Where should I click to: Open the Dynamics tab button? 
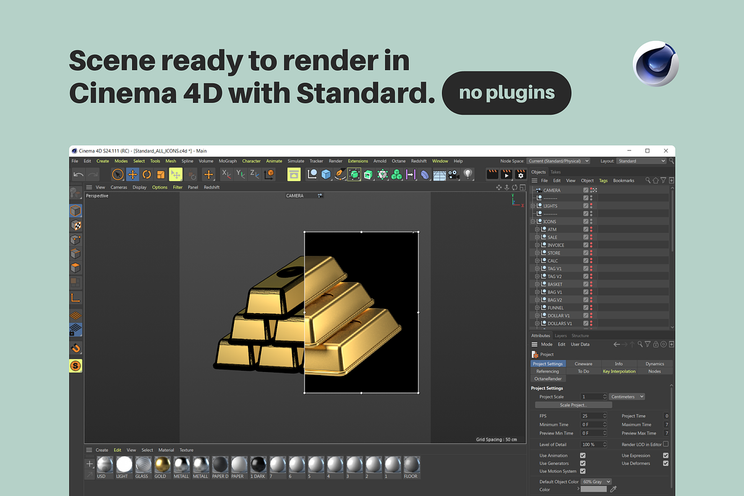click(655, 364)
